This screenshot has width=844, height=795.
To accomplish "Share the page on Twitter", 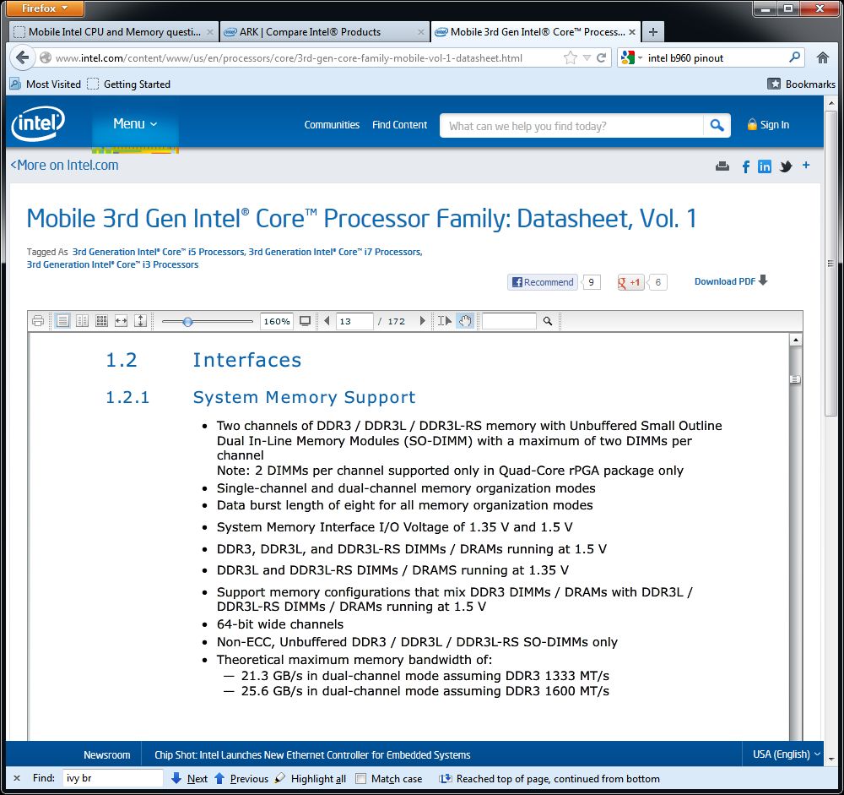I will (786, 166).
